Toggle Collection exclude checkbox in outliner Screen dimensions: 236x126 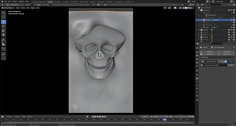(229, 10)
